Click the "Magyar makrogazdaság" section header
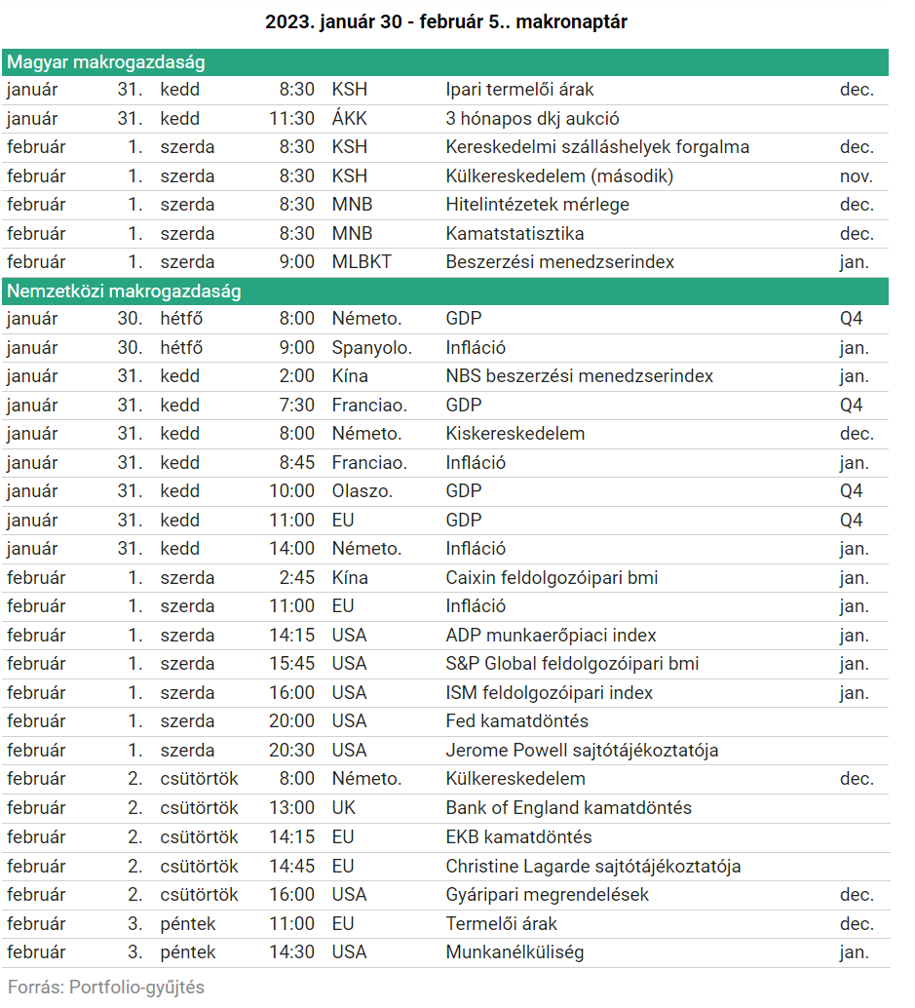 (x=106, y=62)
